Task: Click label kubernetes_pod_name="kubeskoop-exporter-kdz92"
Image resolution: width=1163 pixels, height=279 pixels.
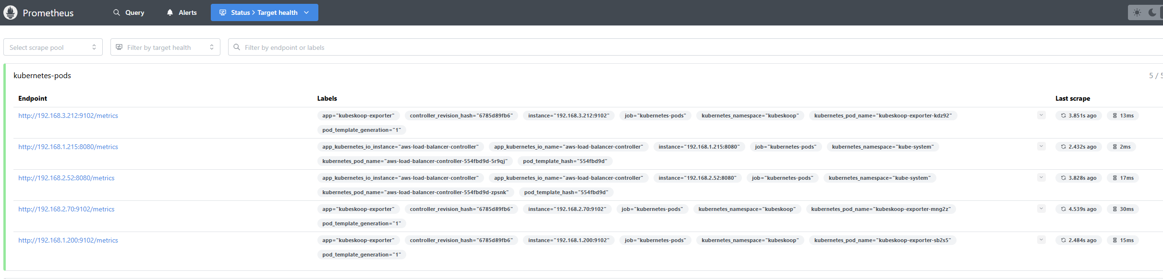Action: [883, 116]
